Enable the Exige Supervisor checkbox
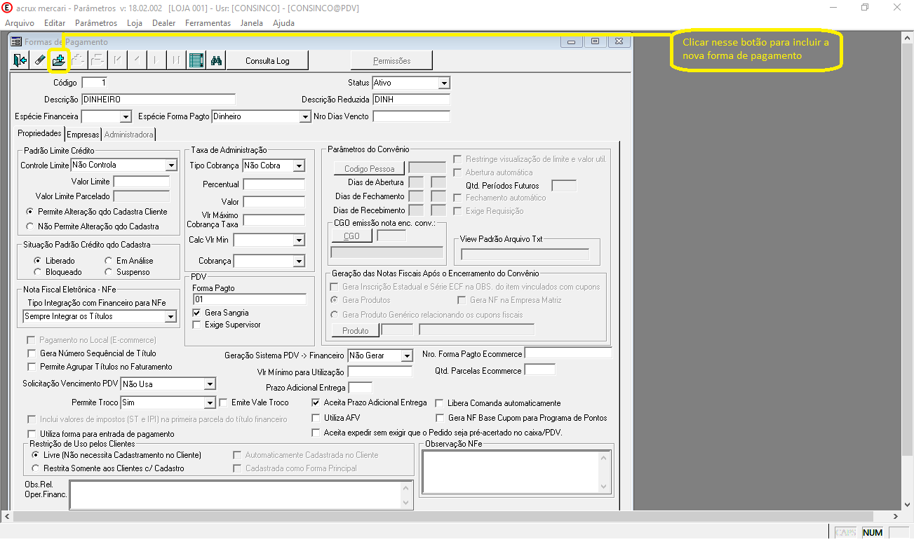 198,325
